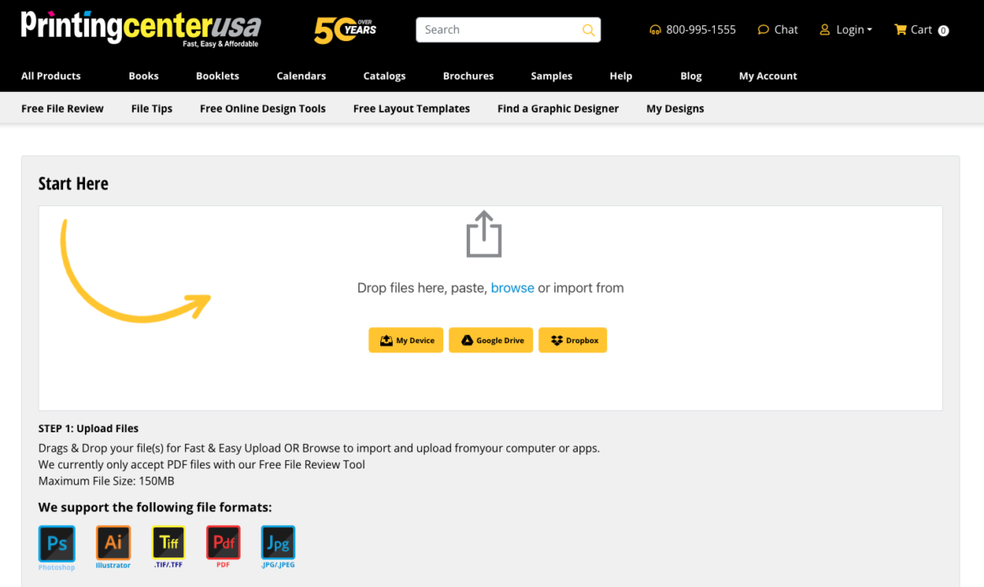This screenshot has width=984, height=587.
Task: Click the Illustrator Ai format icon
Action: (113, 543)
